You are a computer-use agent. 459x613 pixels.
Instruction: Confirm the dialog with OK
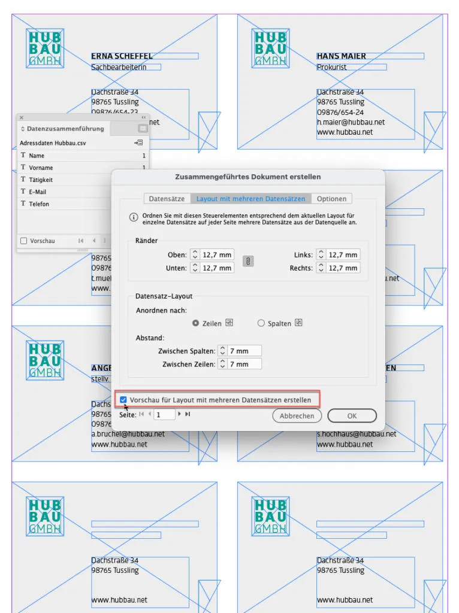coord(352,415)
